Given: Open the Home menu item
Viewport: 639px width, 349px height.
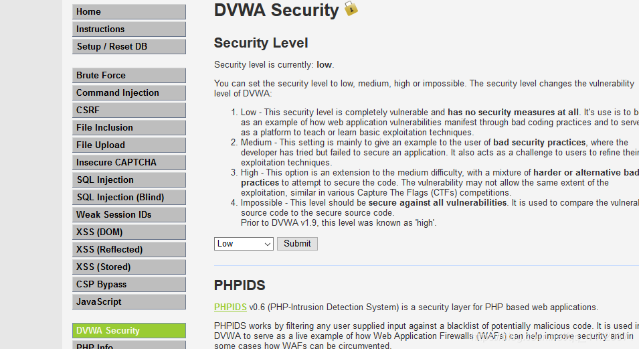Looking at the screenshot, I should click(x=128, y=12).
